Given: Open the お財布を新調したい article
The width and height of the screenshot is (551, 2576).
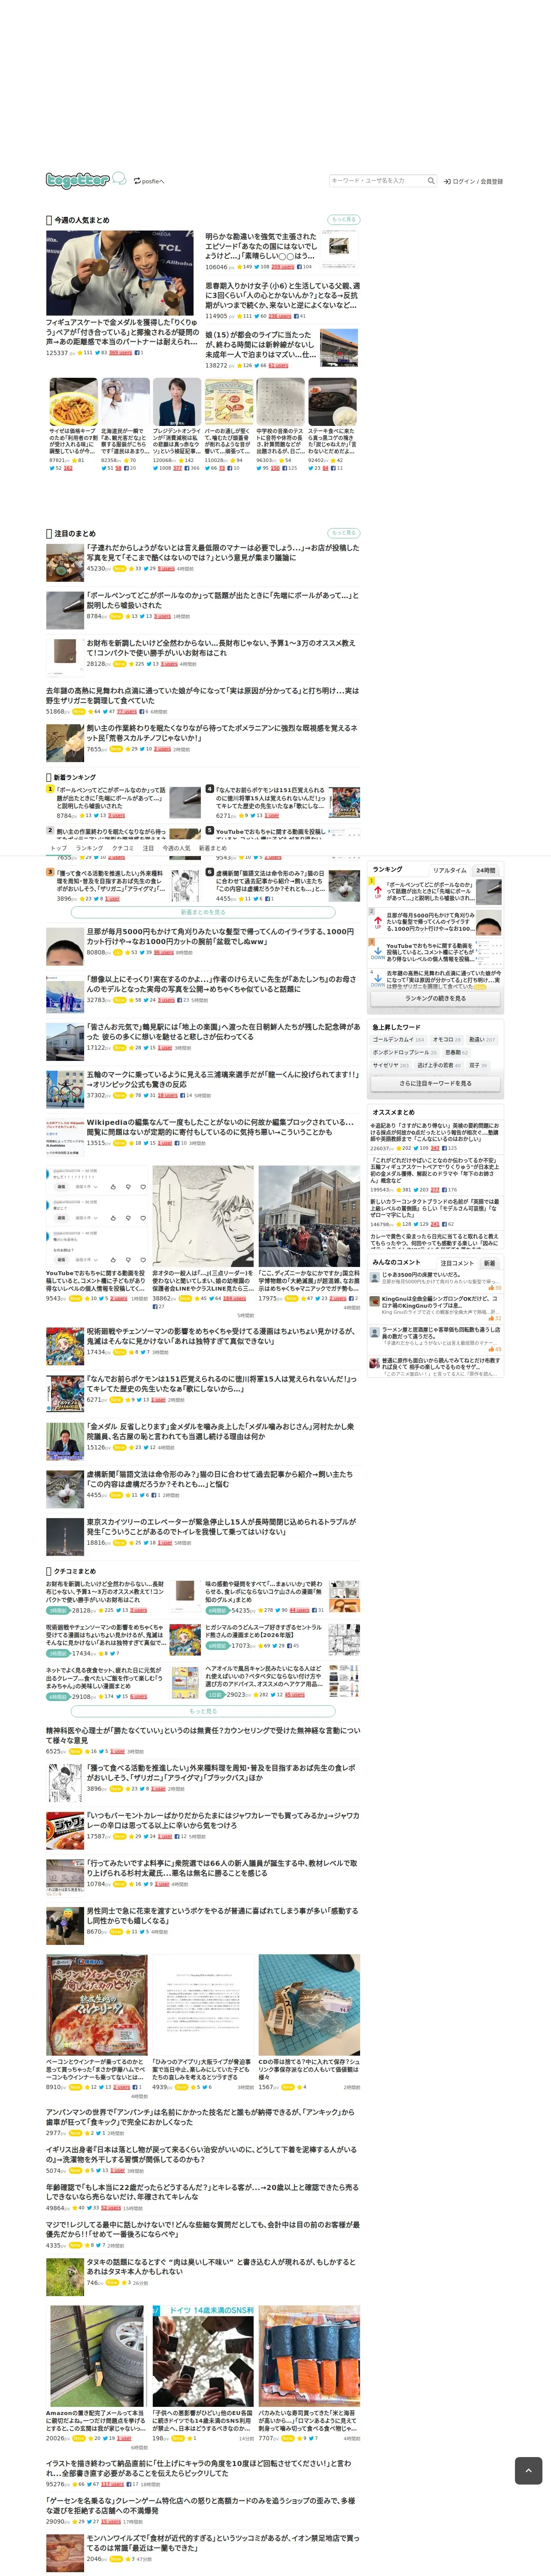Looking at the screenshot, I should pos(221,647).
